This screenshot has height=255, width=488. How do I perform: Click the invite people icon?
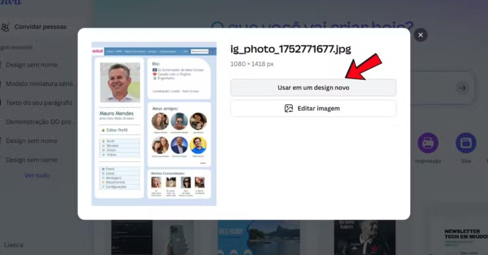(5, 27)
